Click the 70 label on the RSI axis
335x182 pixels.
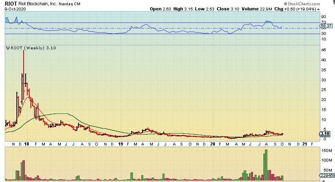click(323, 22)
